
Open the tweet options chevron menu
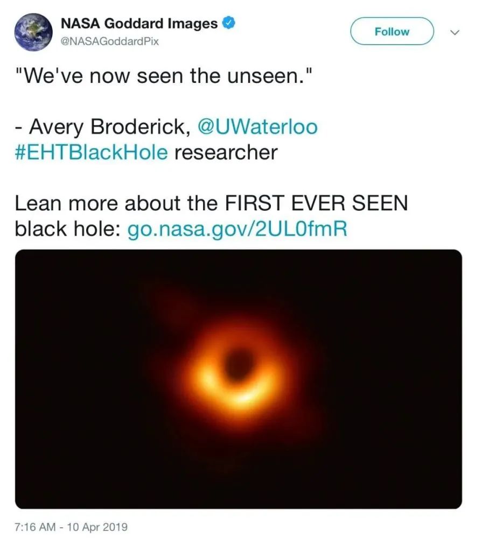(455, 32)
